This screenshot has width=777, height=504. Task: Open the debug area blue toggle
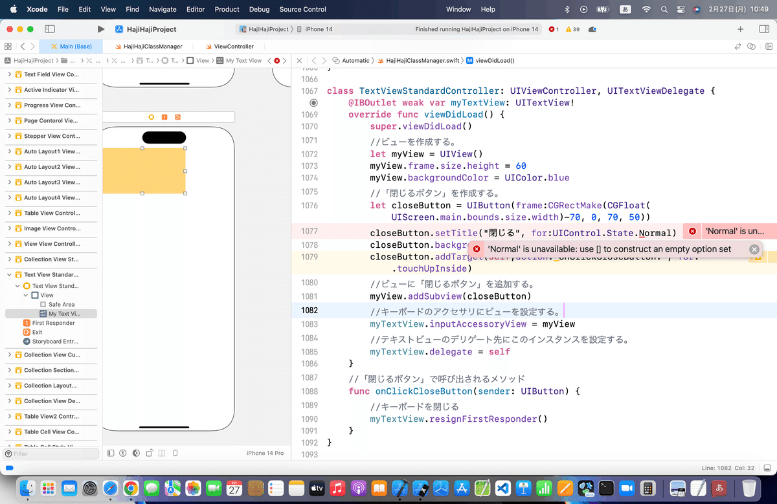(x=9, y=468)
